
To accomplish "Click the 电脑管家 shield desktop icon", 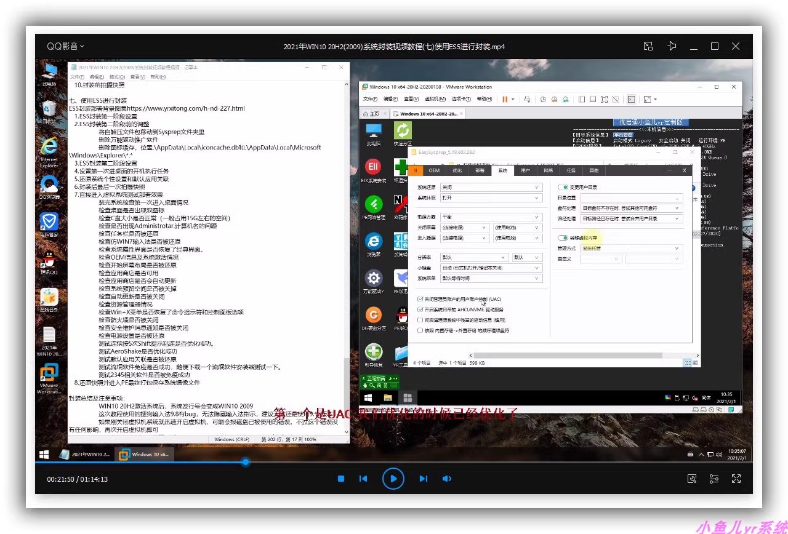I will coord(49,224).
